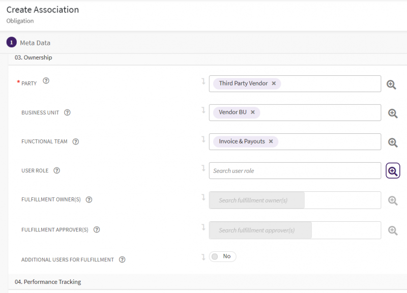407x293 pixels.
Task: Click help icon beside Fulfillment Approver(s)
Action: coord(97,229)
